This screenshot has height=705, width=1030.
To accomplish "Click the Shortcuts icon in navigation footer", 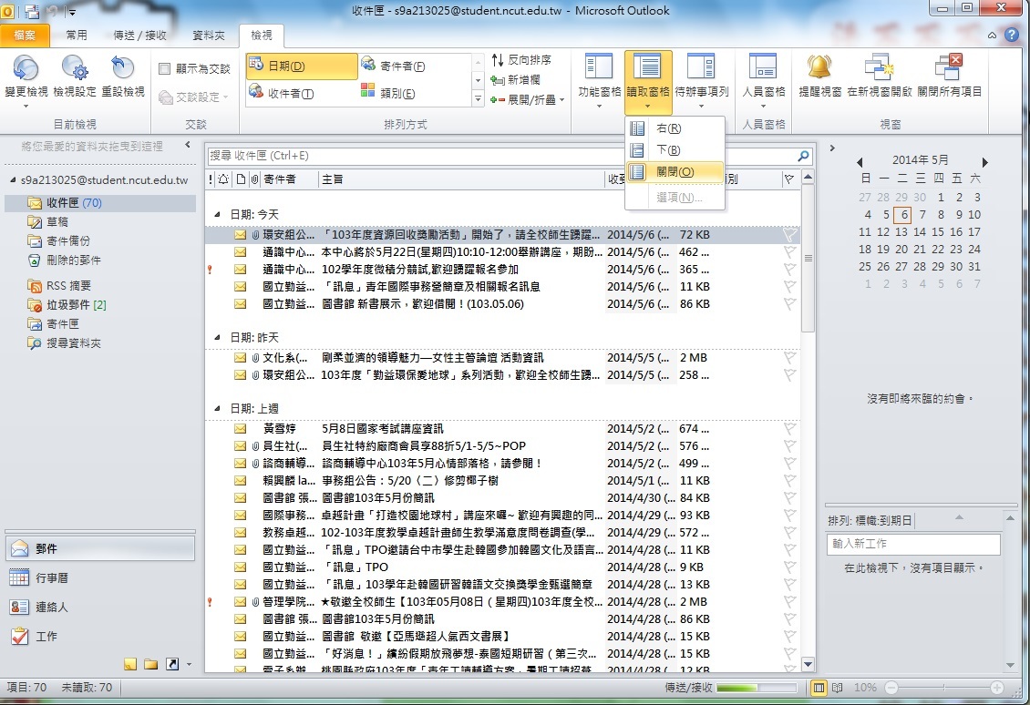I will (x=172, y=664).
